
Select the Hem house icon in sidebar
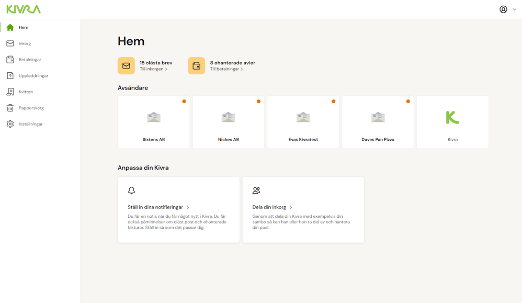tap(10, 27)
